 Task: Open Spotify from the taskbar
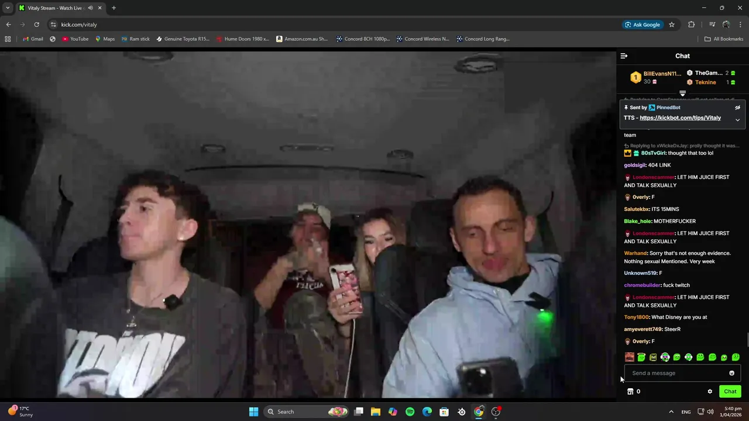[x=410, y=412]
